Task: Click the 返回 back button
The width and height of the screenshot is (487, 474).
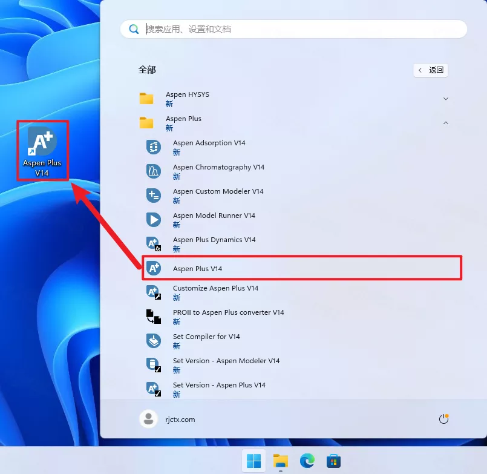Action: pyautogui.click(x=431, y=70)
